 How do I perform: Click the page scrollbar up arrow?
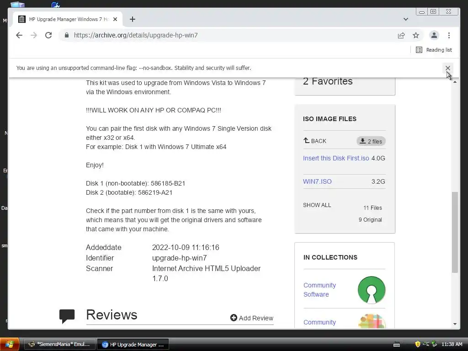tap(455, 82)
